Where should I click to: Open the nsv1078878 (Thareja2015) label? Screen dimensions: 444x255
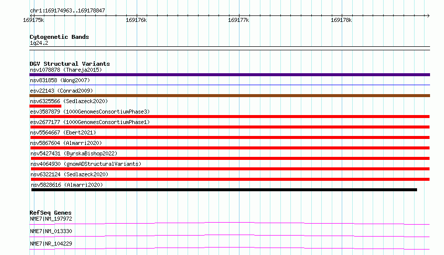[x=66, y=70]
